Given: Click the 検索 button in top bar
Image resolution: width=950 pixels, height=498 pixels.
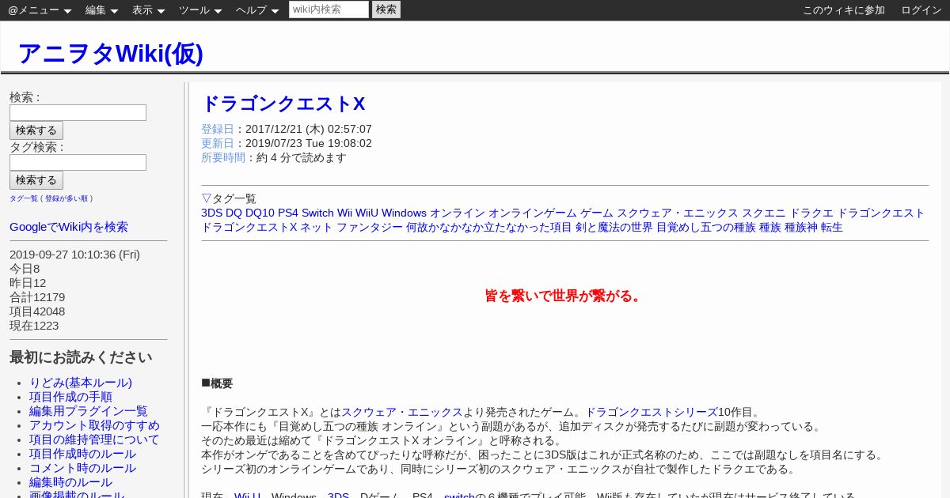Looking at the screenshot, I should [386, 9].
